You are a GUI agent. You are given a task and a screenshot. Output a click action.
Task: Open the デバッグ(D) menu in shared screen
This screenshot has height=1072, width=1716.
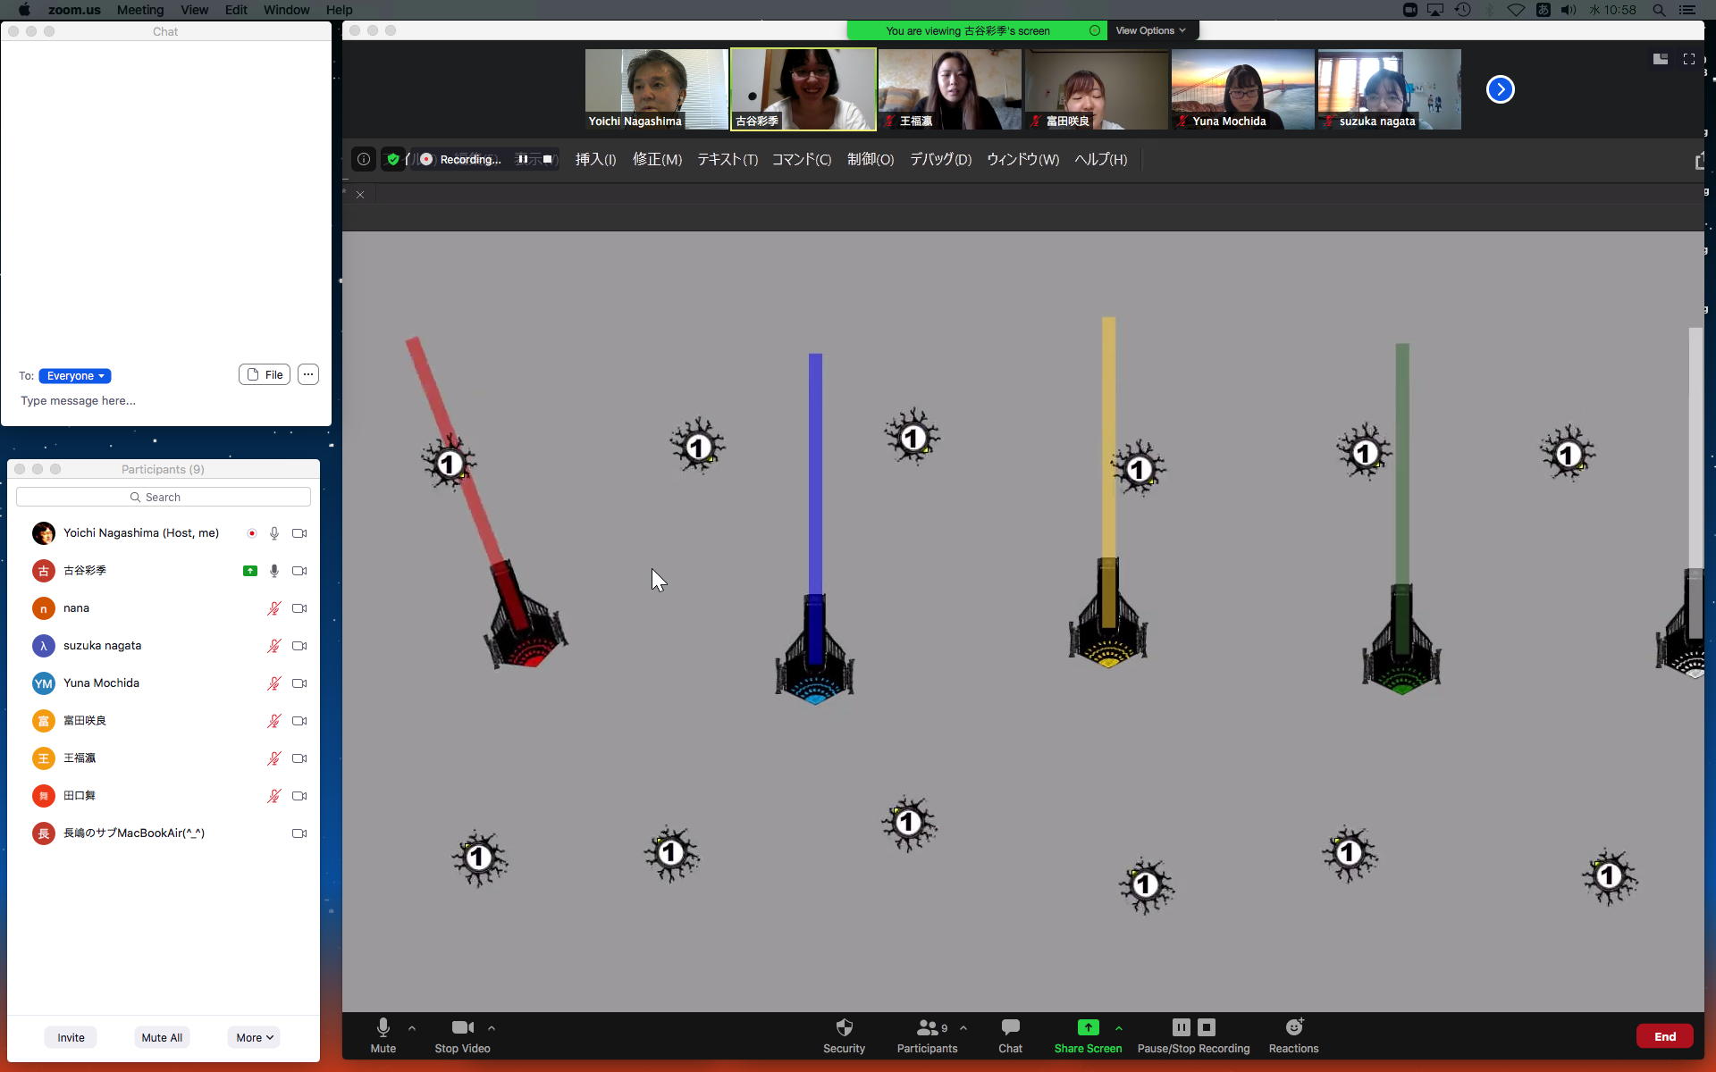939,159
